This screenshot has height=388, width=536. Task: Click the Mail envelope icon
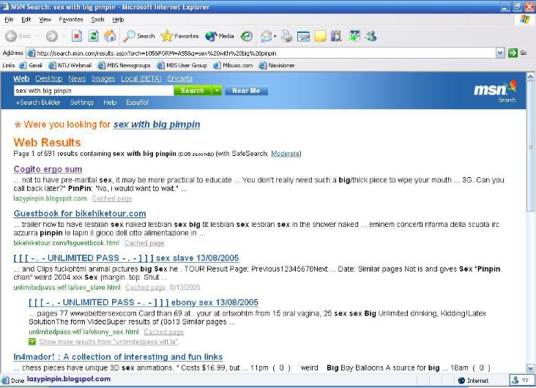pyautogui.click(x=266, y=36)
